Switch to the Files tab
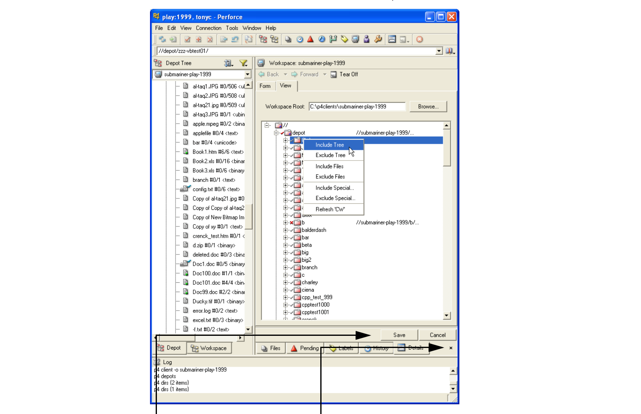Screen dimensions: 641x414 coord(271,348)
